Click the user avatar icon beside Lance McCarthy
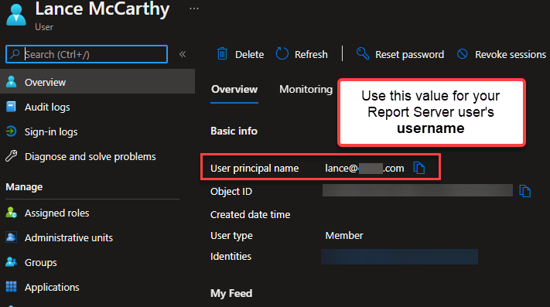This screenshot has height=307, width=550. [x=16, y=15]
